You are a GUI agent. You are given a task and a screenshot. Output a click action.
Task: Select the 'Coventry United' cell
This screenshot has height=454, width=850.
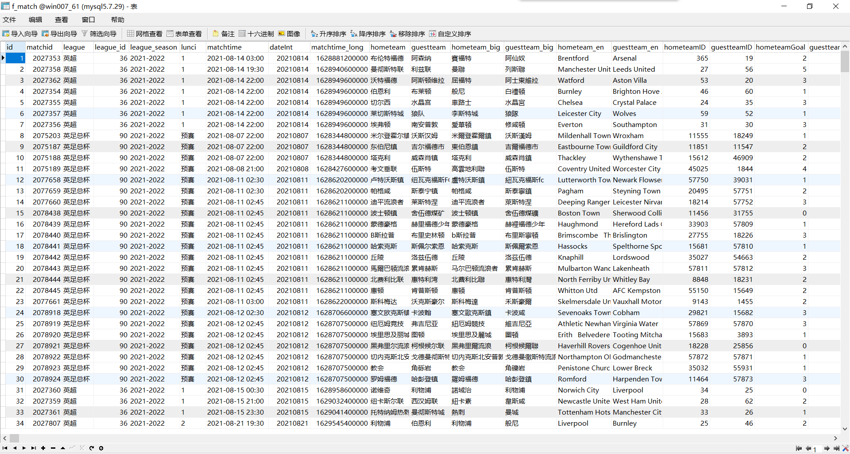[583, 169]
